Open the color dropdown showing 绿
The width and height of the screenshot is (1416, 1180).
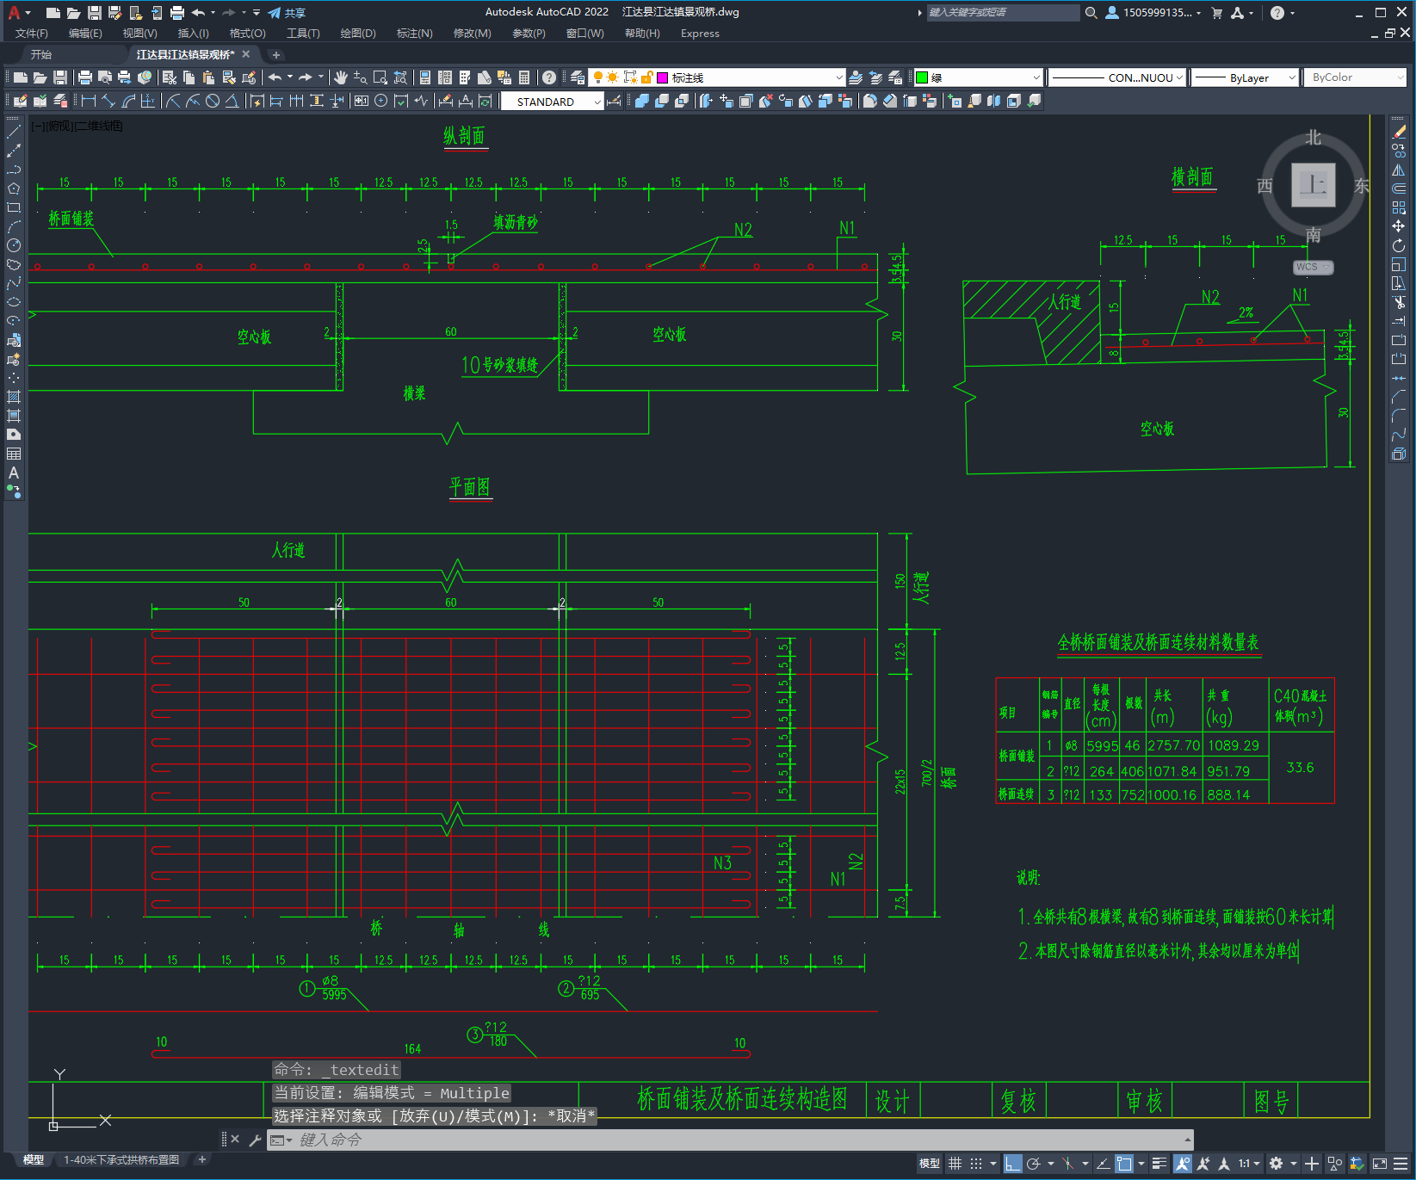pyautogui.click(x=978, y=77)
